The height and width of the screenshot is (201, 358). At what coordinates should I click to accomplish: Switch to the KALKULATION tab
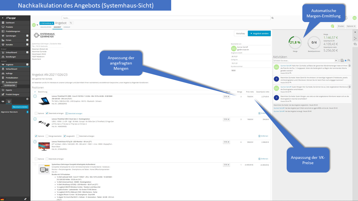coord(46,27)
